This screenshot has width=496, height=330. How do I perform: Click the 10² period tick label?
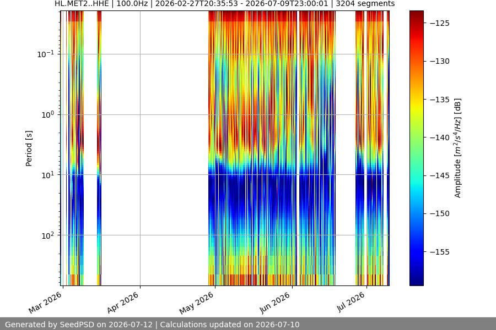48,235
